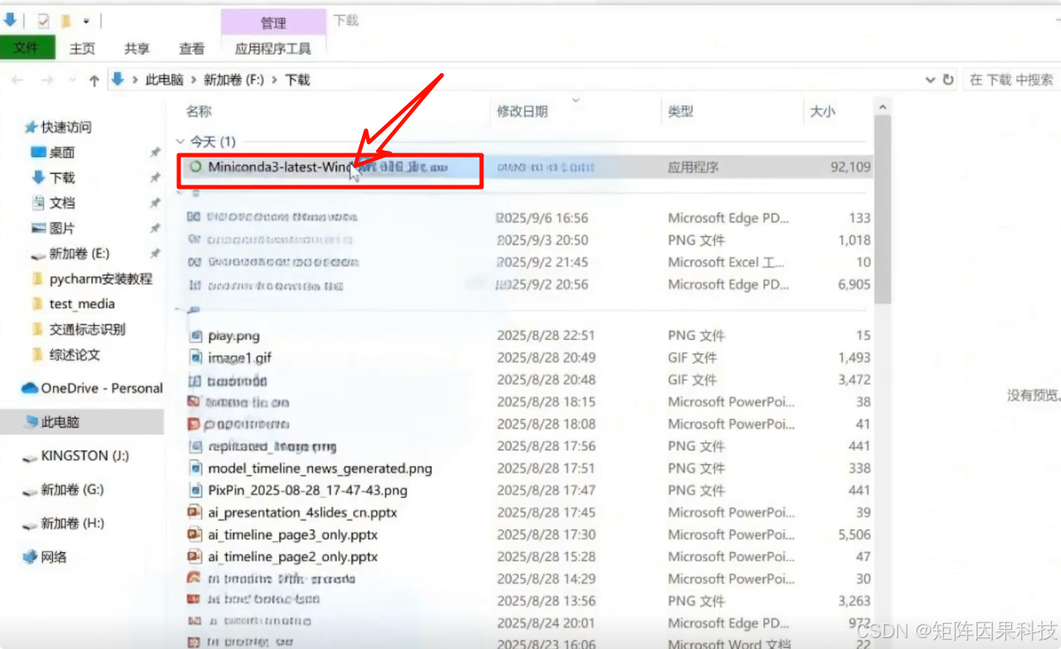Click the pin icon next to 新加卷 (E:)
The width and height of the screenshot is (1061, 649).
(155, 254)
